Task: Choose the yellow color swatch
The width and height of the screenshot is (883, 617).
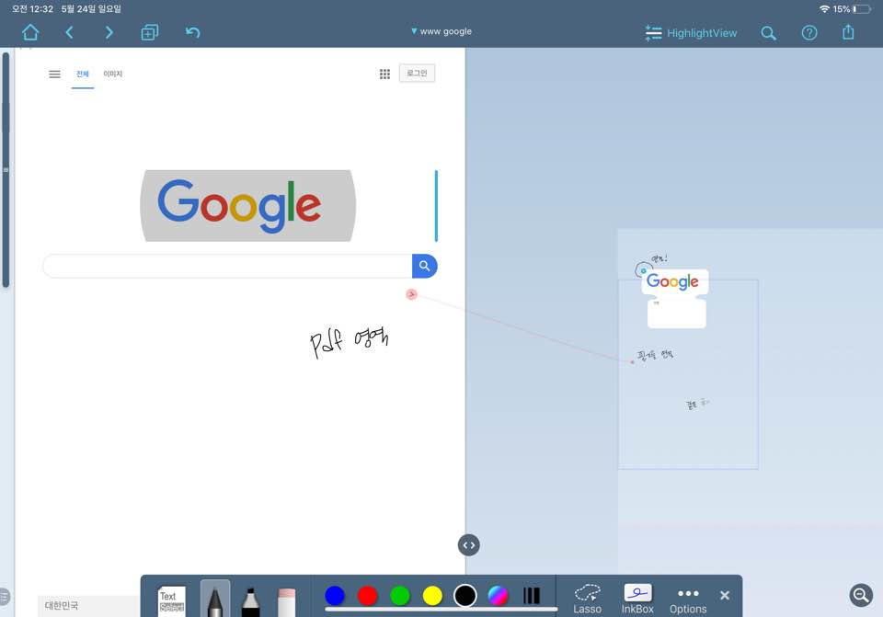Action: 432,595
